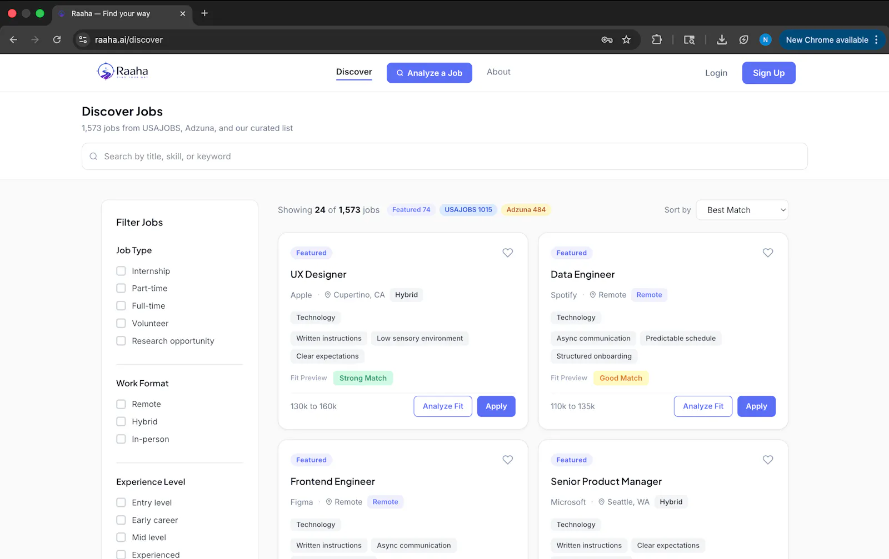Open site information icon in address bar
Viewport: 889px width, 559px height.
[83, 39]
